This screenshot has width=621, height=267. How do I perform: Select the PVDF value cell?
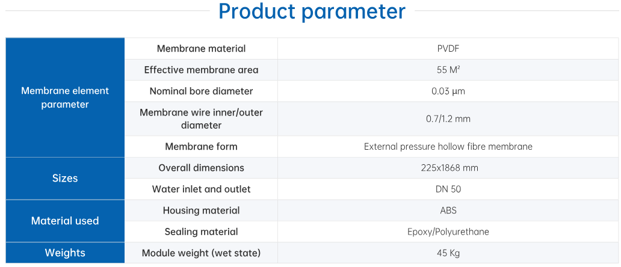click(448, 49)
